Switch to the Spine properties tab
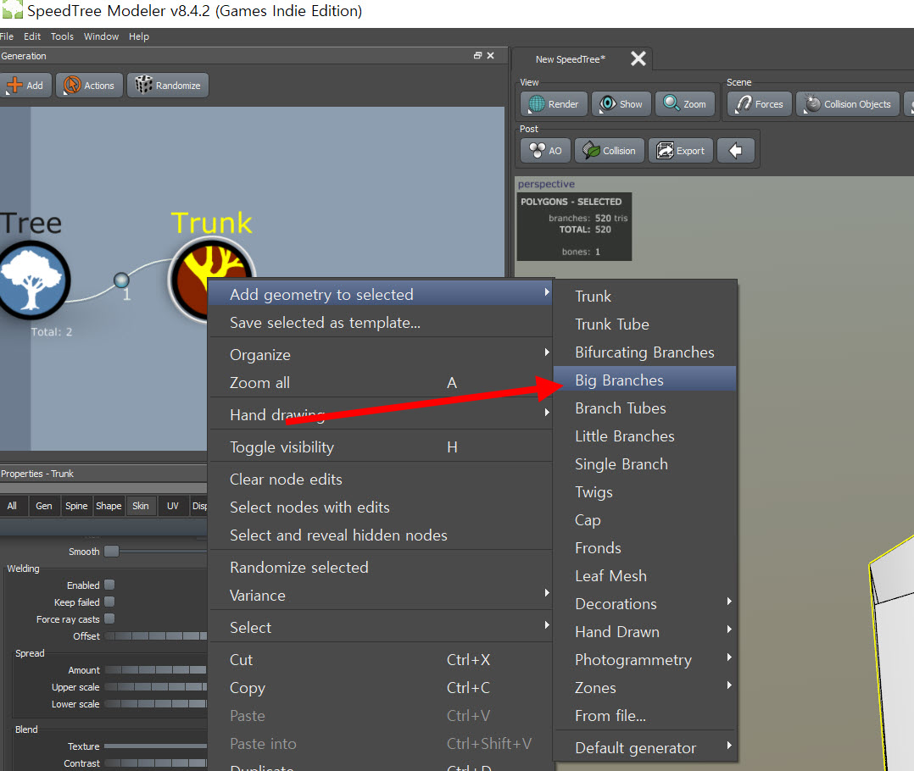Image resolution: width=914 pixels, height=771 pixels. pos(76,506)
